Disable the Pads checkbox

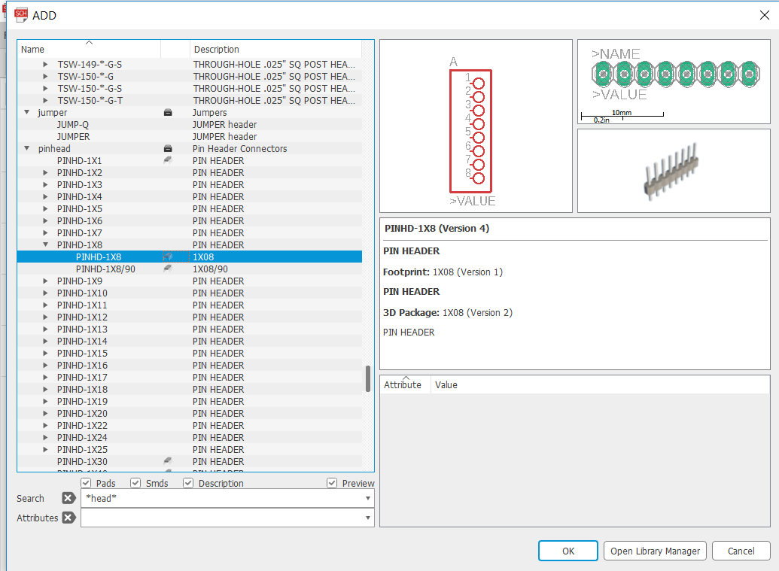[x=86, y=483]
